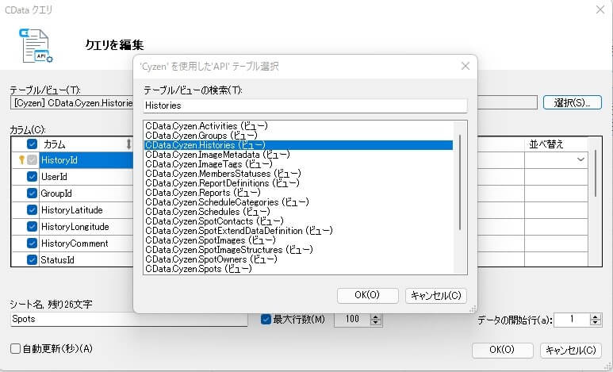Uncheck the GroupId column checkbox
Image resolution: width=613 pixels, height=372 pixels.
[x=32, y=194]
